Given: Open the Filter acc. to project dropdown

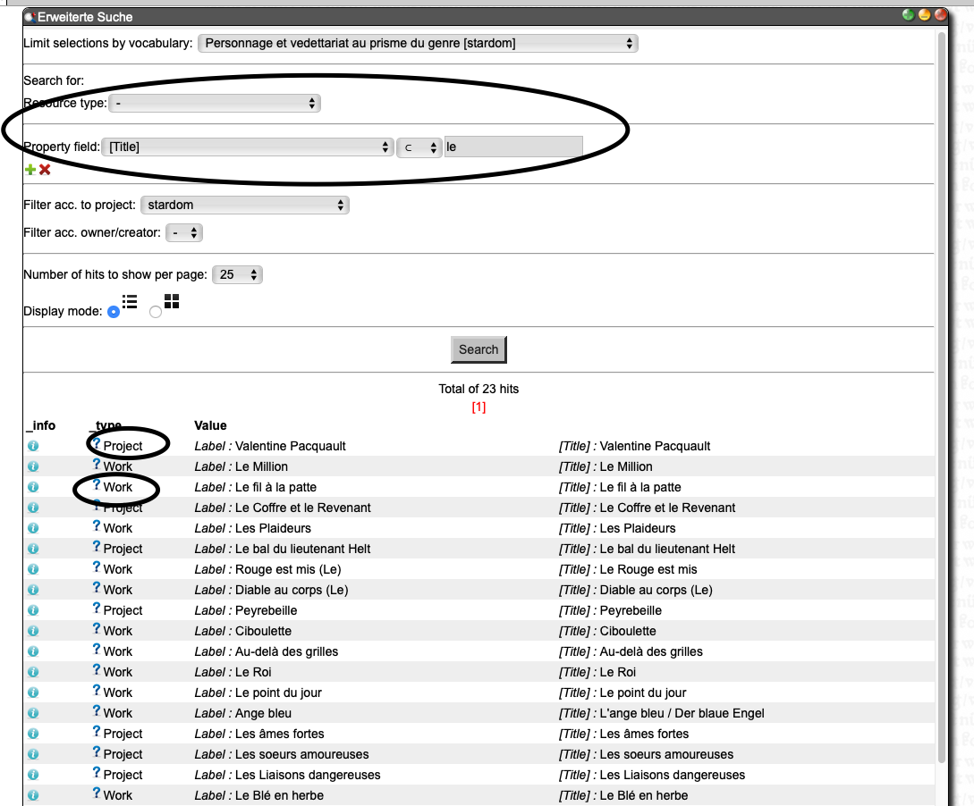Looking at the screenshot, I should coord(245,206).
